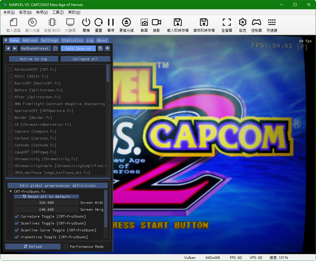Open ReShade overlay dropdown triangle menu
Viewport: 316px width, 261px height.
click(6, 40)
